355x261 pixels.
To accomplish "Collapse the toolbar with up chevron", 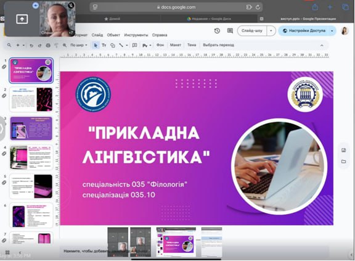I will (322, 45).
